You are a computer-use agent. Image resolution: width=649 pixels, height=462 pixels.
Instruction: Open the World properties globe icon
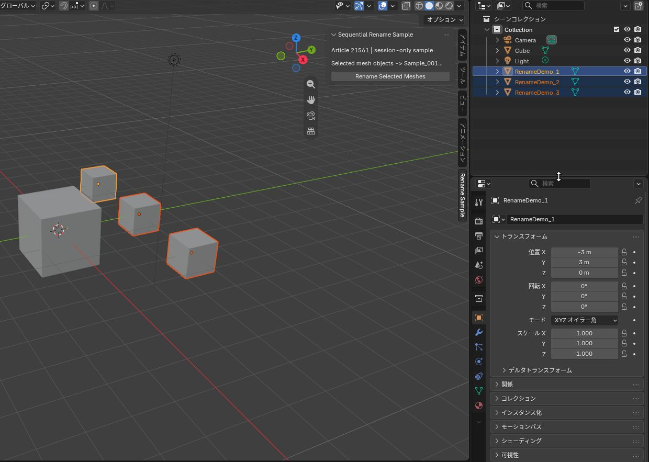(478, 280)
